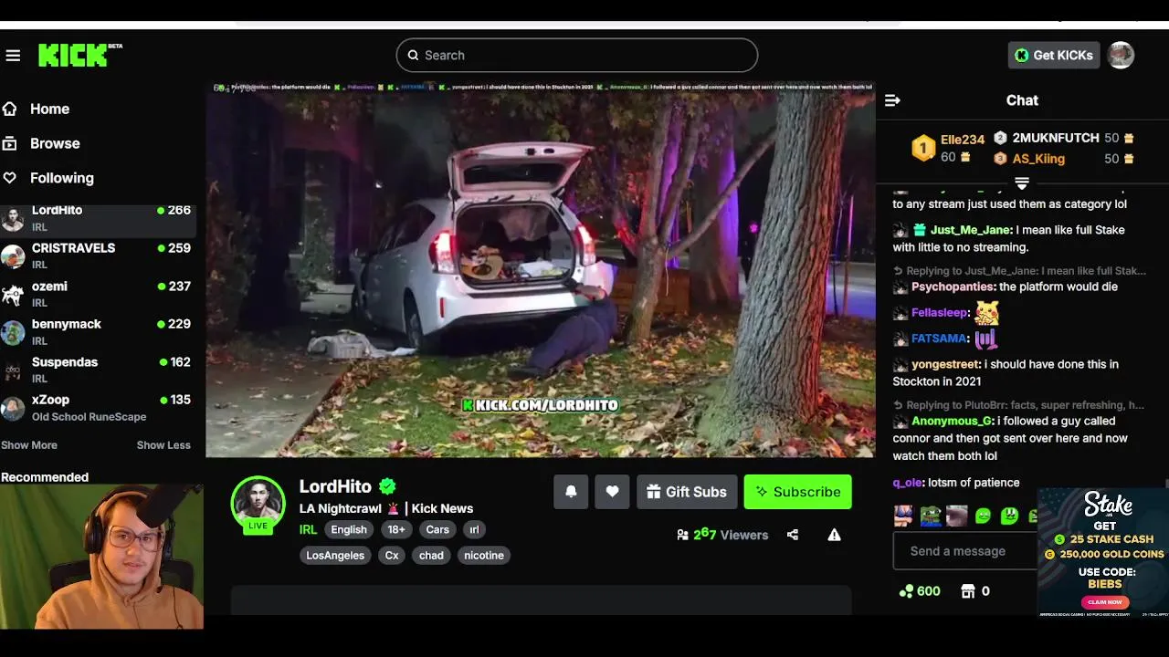This screenshot has height=657, width=1169.
Task: Click in the Search field
Action: coord(577,55)
